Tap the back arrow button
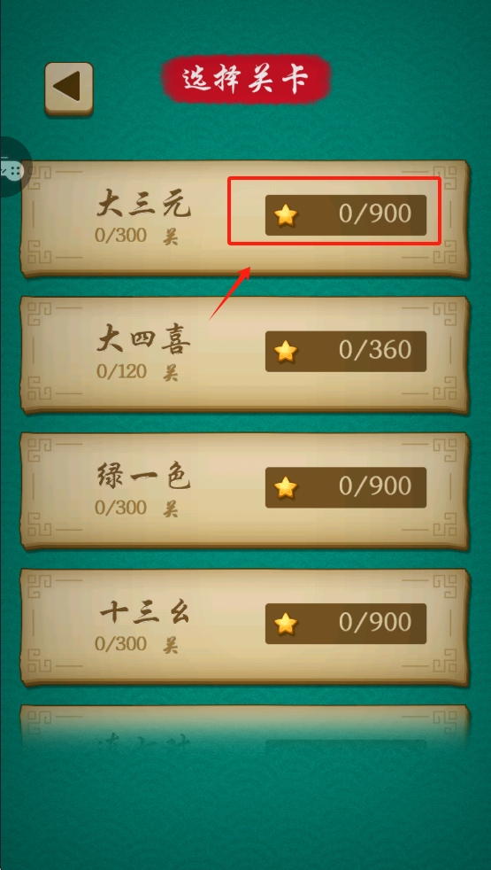491x870 pixels. point(69,89)
